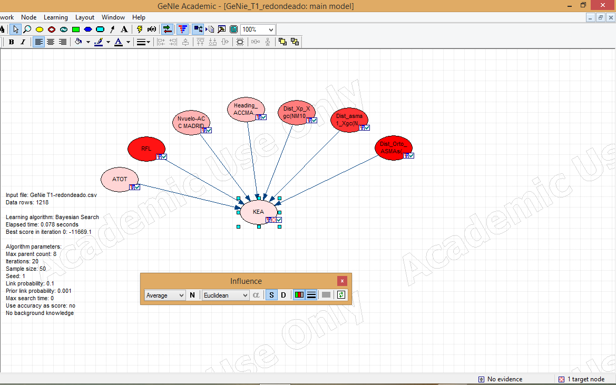This screenshot has height=385, width=616.
Task: Select the RFL node
Action: (x=146, y=149)
